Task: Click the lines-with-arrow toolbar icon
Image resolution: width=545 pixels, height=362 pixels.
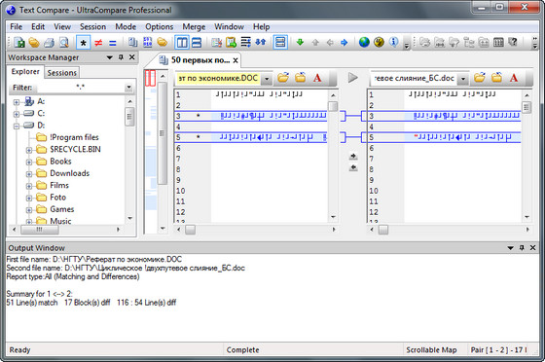Action: point(245,43)
